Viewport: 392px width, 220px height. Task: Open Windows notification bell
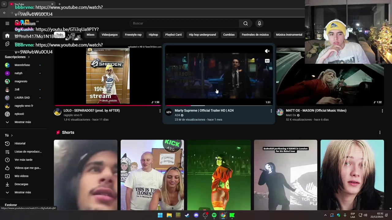(x=386, y=215)
